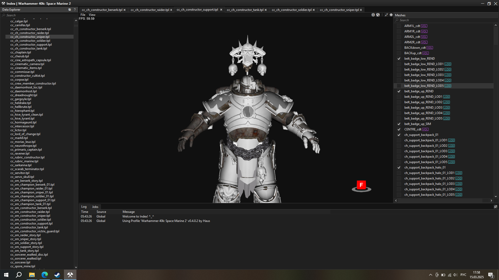Select cc_sm_constructor_victrix_guard.tpl file

pos(35,231)
